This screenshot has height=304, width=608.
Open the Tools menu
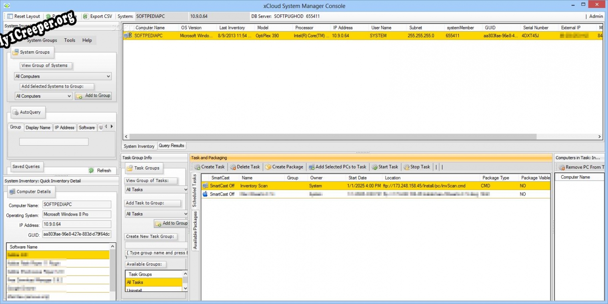[x=70, y=40]
